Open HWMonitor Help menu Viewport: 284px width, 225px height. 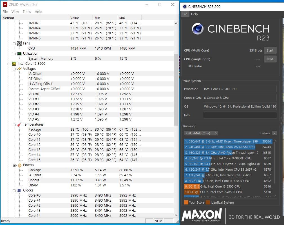point(38,12)
